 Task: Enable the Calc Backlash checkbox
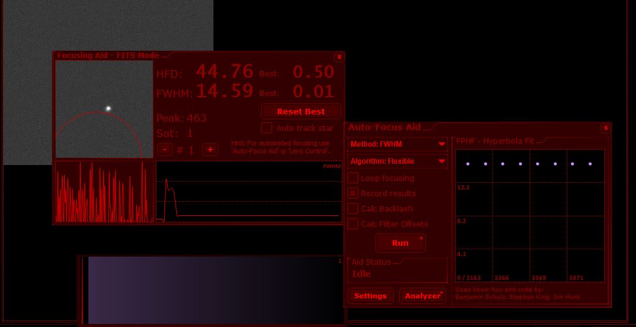[353, 208]
